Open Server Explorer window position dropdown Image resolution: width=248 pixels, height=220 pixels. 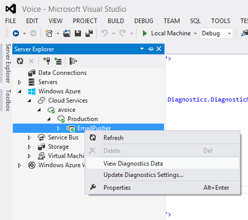coord(142,49)
